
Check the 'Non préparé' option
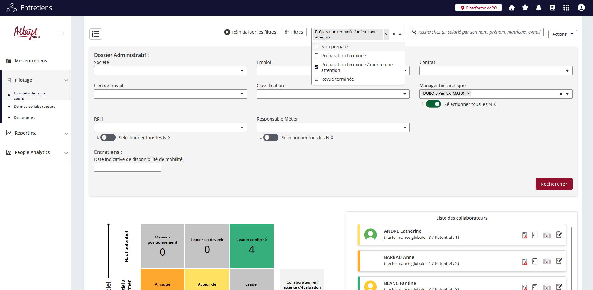point(316,47)
